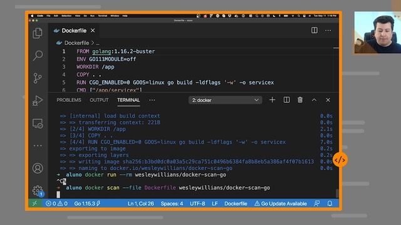The height and width of the screenshot is (225, 401).
Task: Show additional activity bar views ellipsis
Action: (38, 146)
